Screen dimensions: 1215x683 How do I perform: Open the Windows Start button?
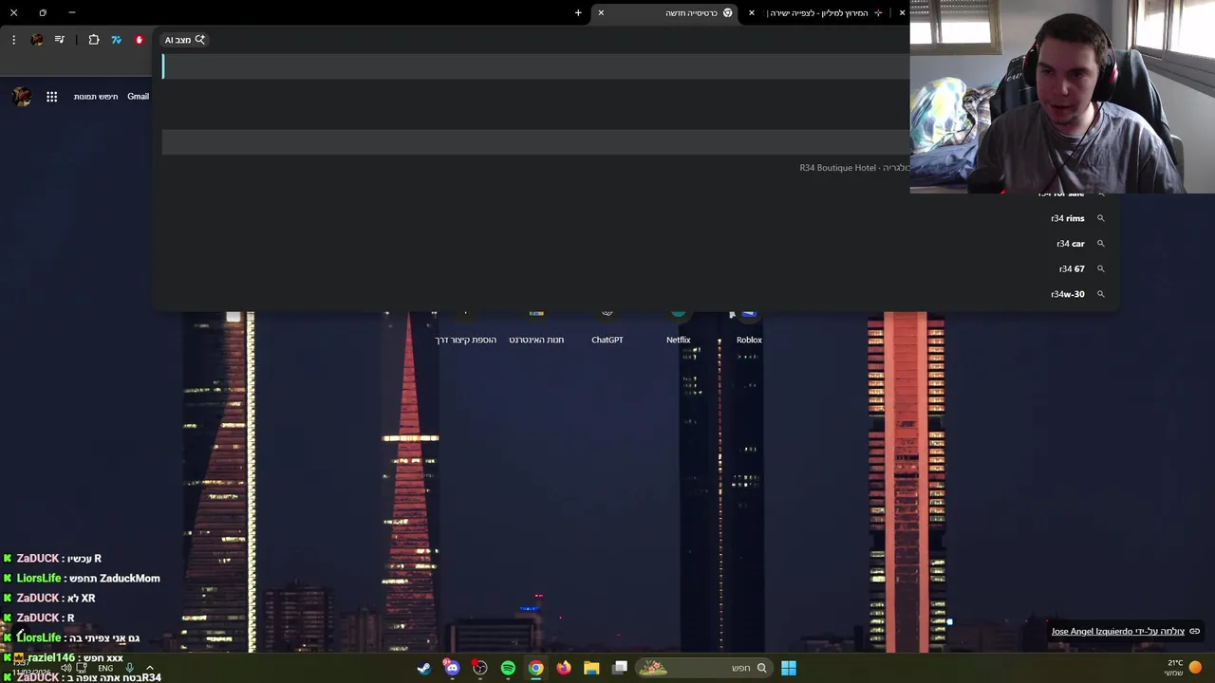click(789, 668)
